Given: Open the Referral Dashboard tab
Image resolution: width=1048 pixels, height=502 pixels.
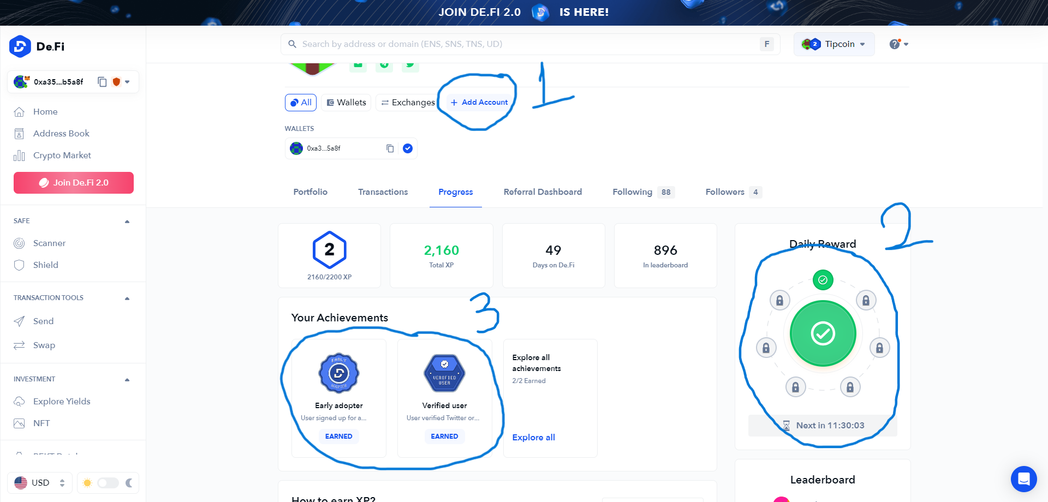Looking at the screenshot, I should click(x=543, y=192).
